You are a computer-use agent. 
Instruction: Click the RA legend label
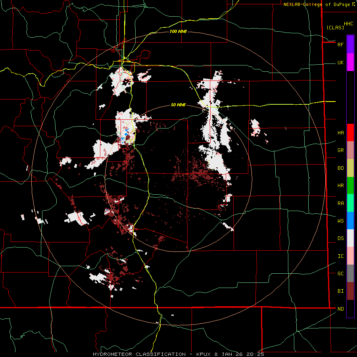tap(340, 203)
